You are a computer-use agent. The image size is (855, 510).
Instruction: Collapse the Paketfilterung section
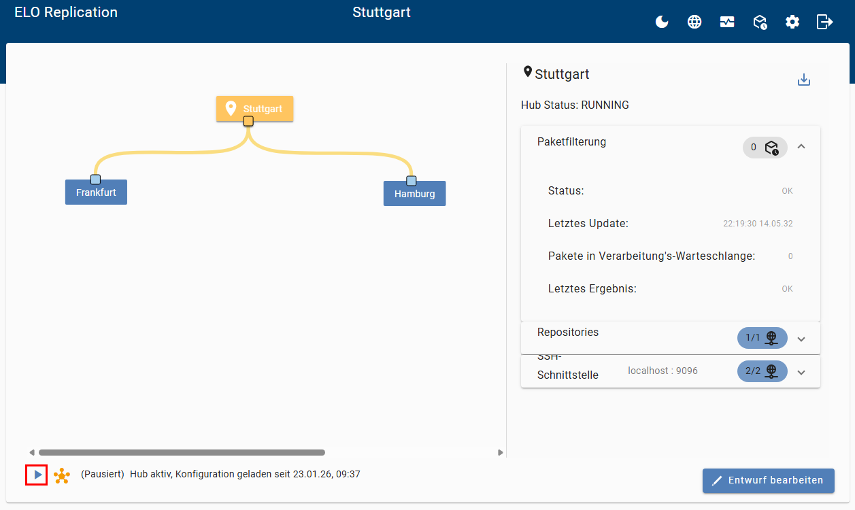801,146
